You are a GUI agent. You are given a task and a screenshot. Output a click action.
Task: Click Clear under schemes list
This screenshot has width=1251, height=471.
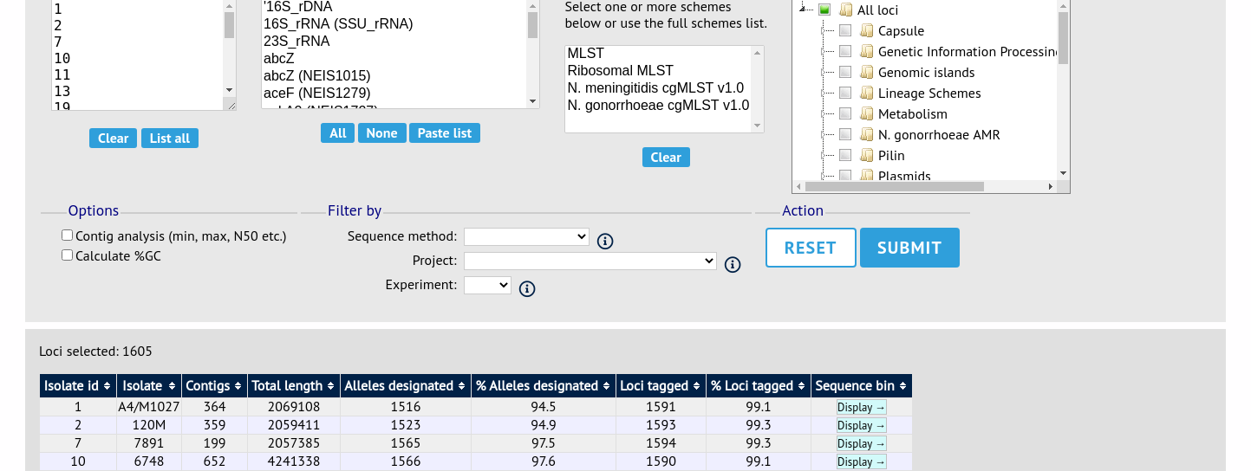tap(666, 158)
